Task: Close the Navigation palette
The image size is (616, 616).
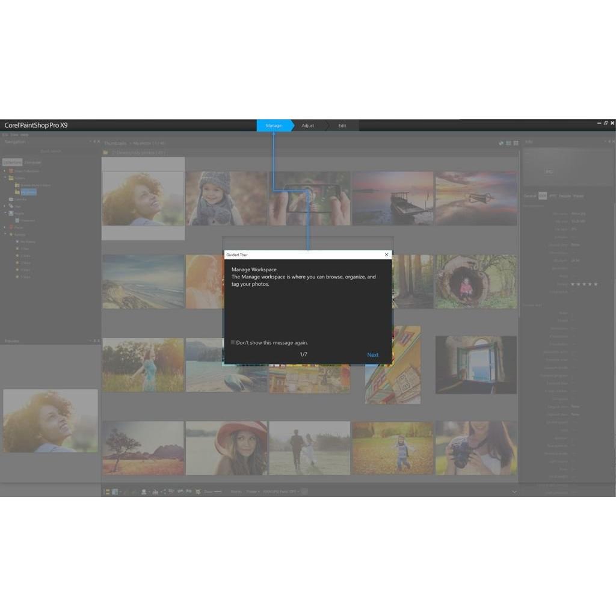Action: (x=99, y=142)
